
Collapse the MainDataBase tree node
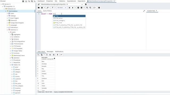tap(6, 11)
